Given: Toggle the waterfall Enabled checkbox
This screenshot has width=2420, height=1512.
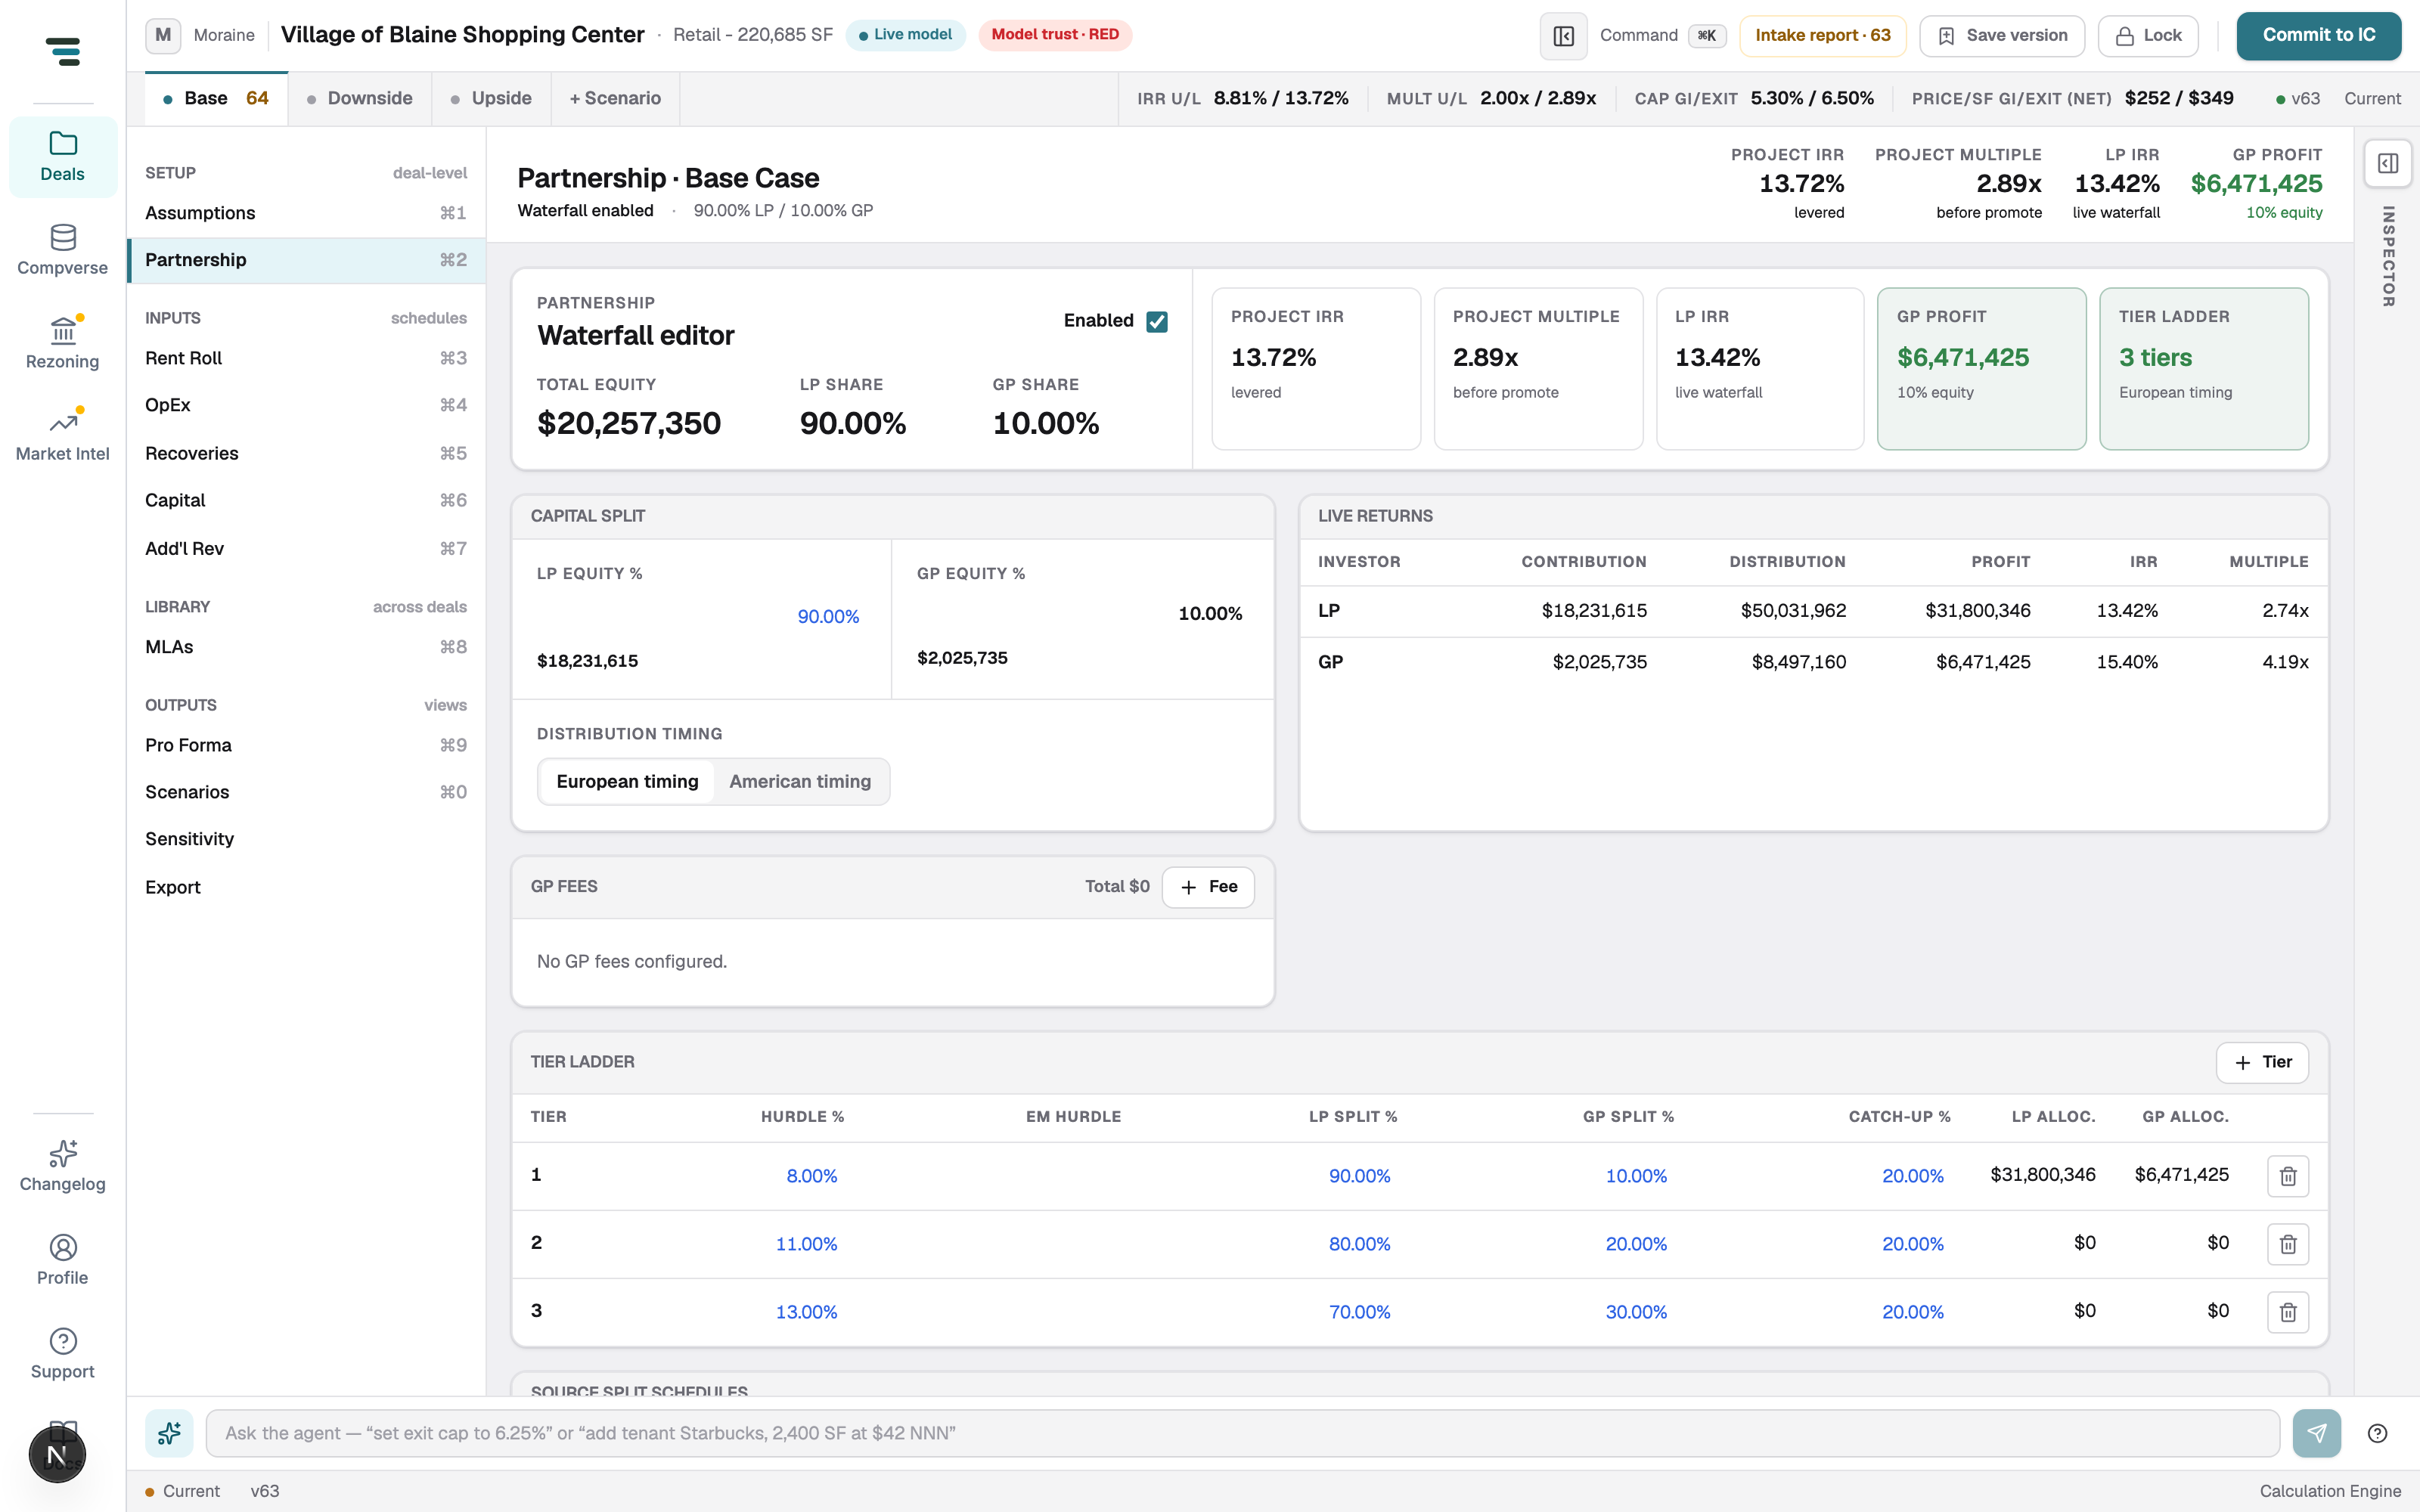Looking at the screenshot, I should [x=1157, y=321].
